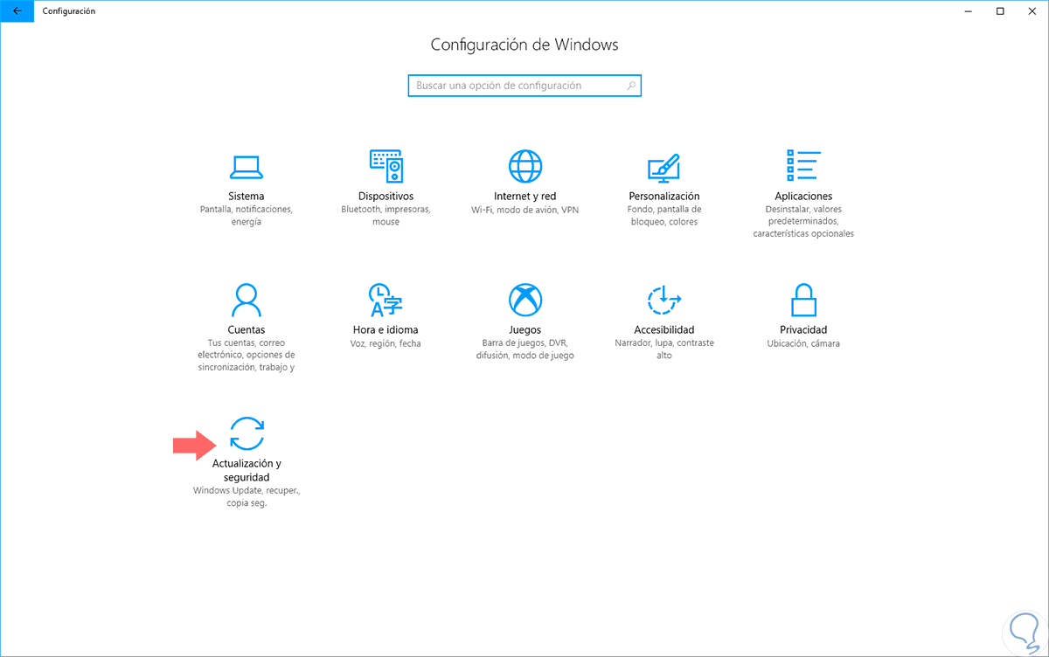
Task: Click the 'Actualización y seguridad' label
Action: point(247,471)
